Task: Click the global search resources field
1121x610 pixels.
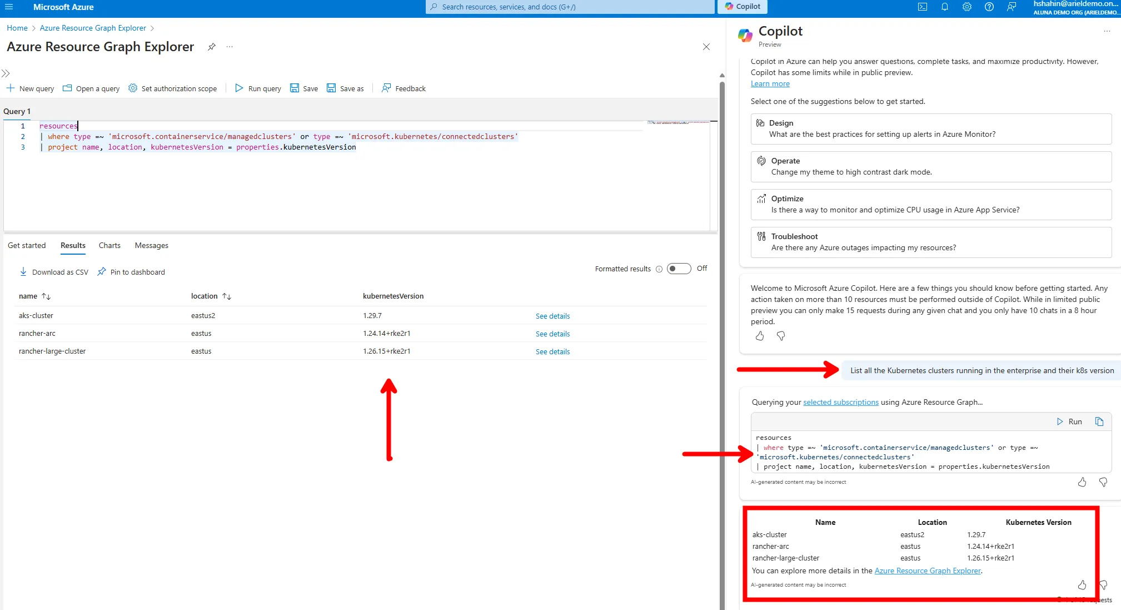Action: coord(570,7)
